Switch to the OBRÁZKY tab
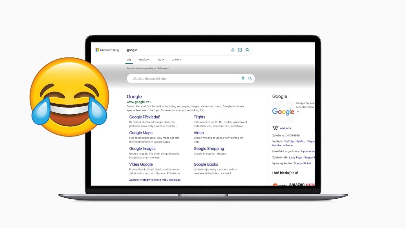The height and width of the screenshot is (228, 406). [144, 60]
